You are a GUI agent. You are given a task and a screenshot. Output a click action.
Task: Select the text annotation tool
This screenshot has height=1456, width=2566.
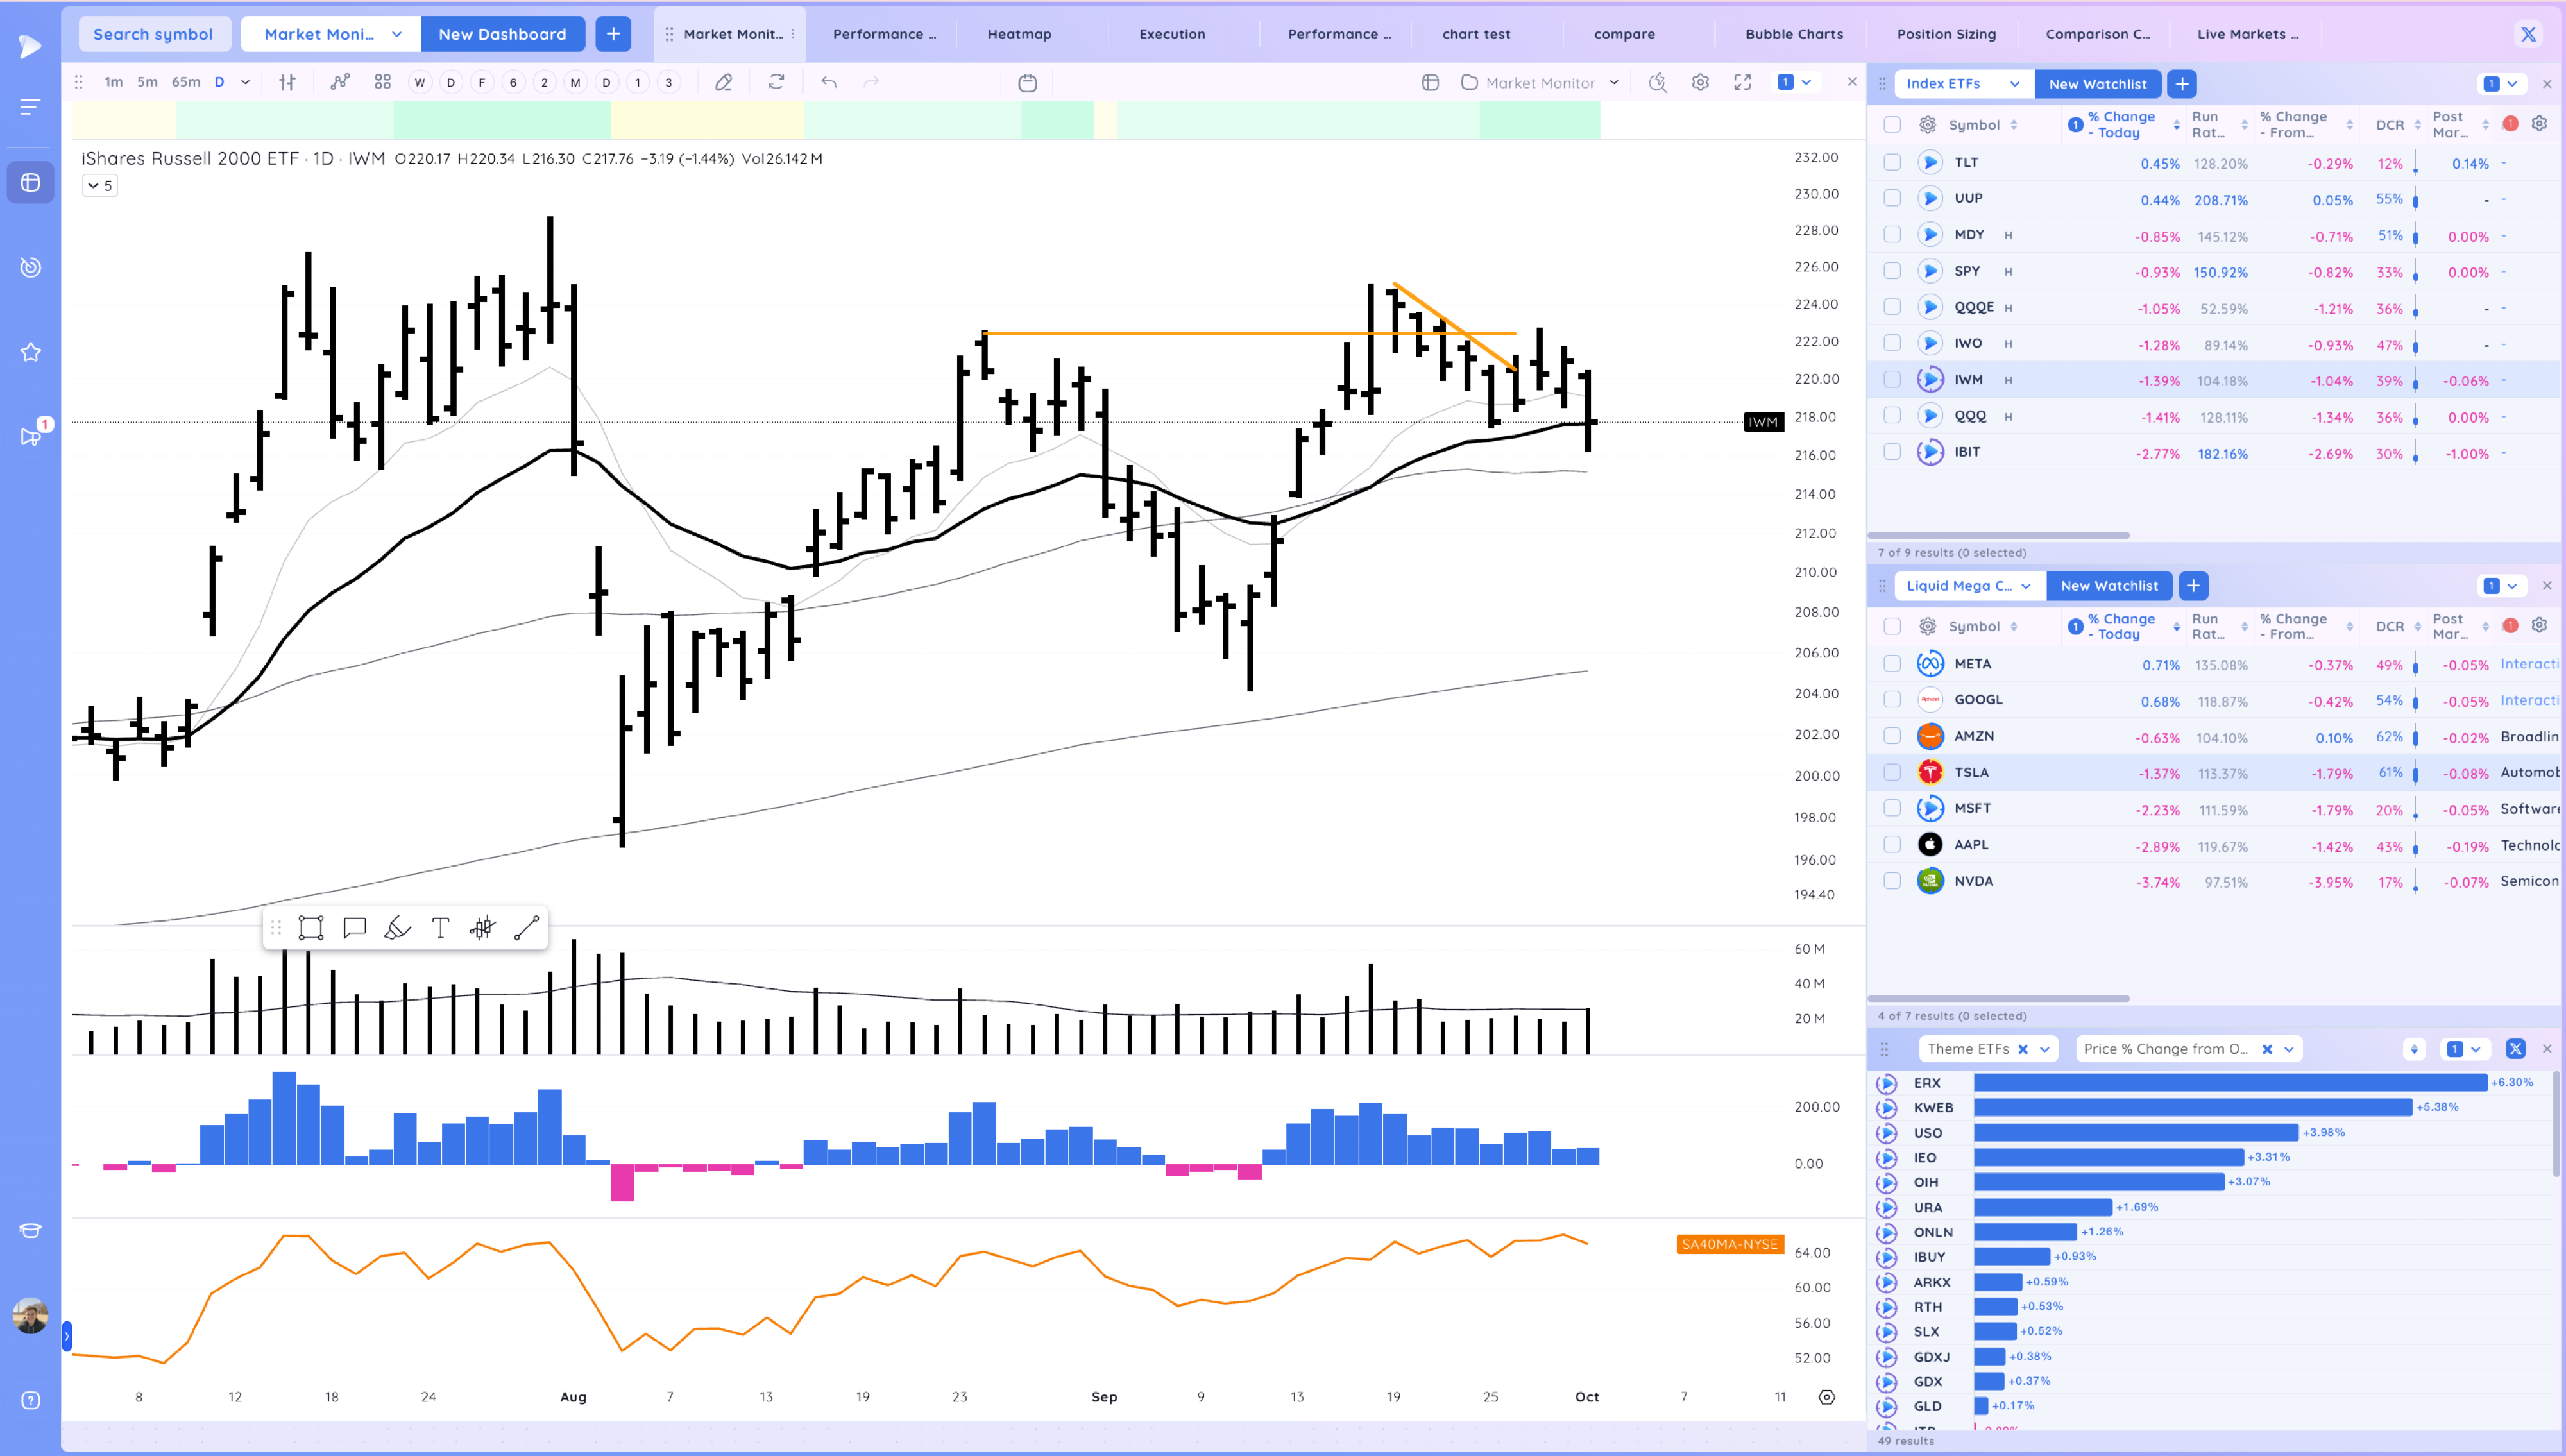pos(440,928)
